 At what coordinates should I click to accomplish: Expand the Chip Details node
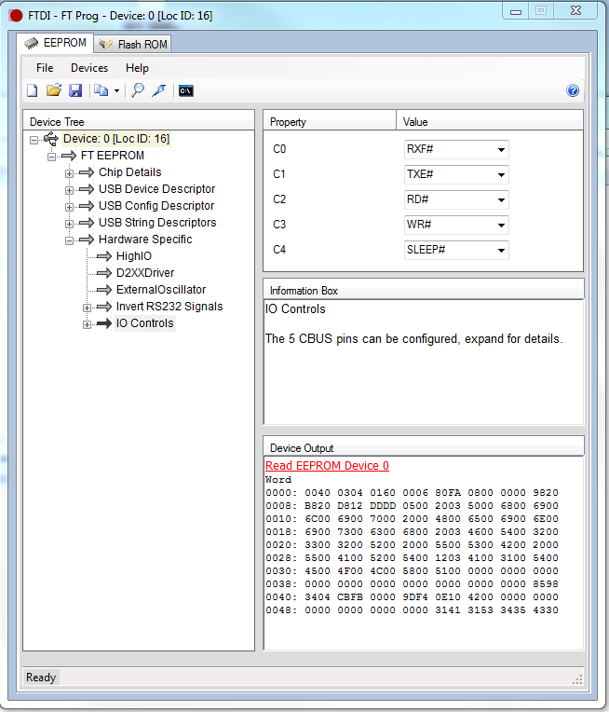click(69, 173)
